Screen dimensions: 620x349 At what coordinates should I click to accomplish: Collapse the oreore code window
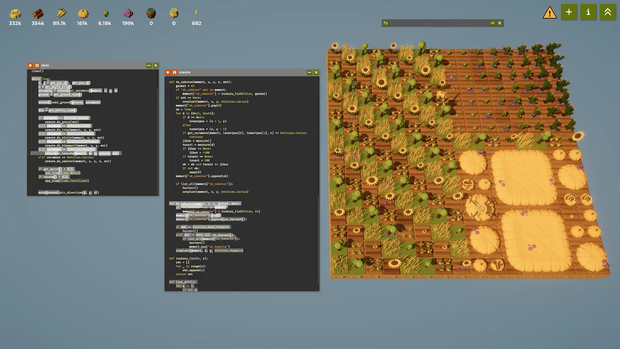309,72
